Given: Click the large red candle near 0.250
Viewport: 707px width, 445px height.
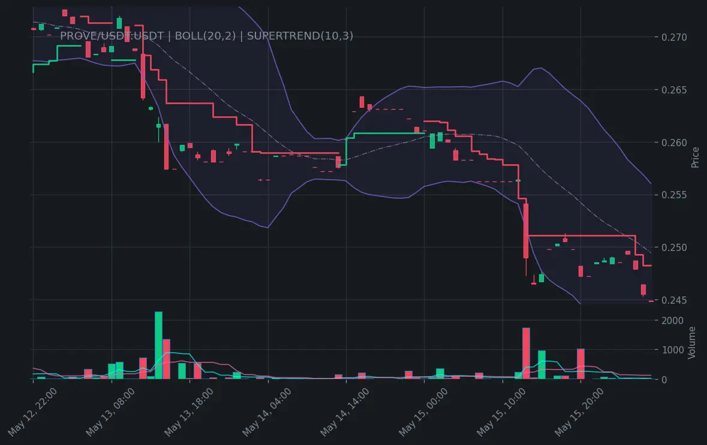Looking at the screenshot, I should tap(526, 231).
